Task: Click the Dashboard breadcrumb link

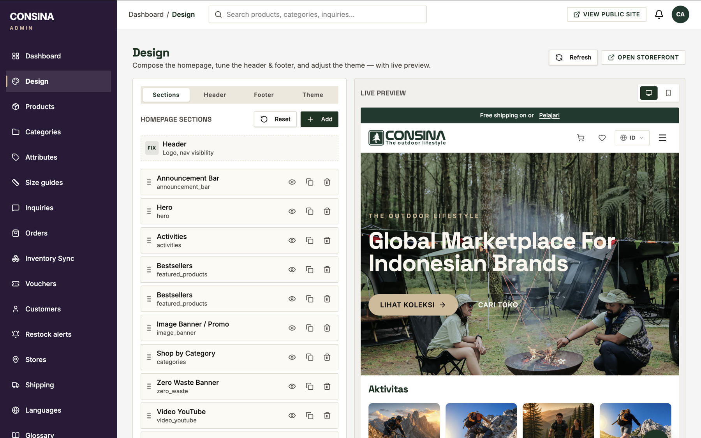Action: [x=146, y=14]
